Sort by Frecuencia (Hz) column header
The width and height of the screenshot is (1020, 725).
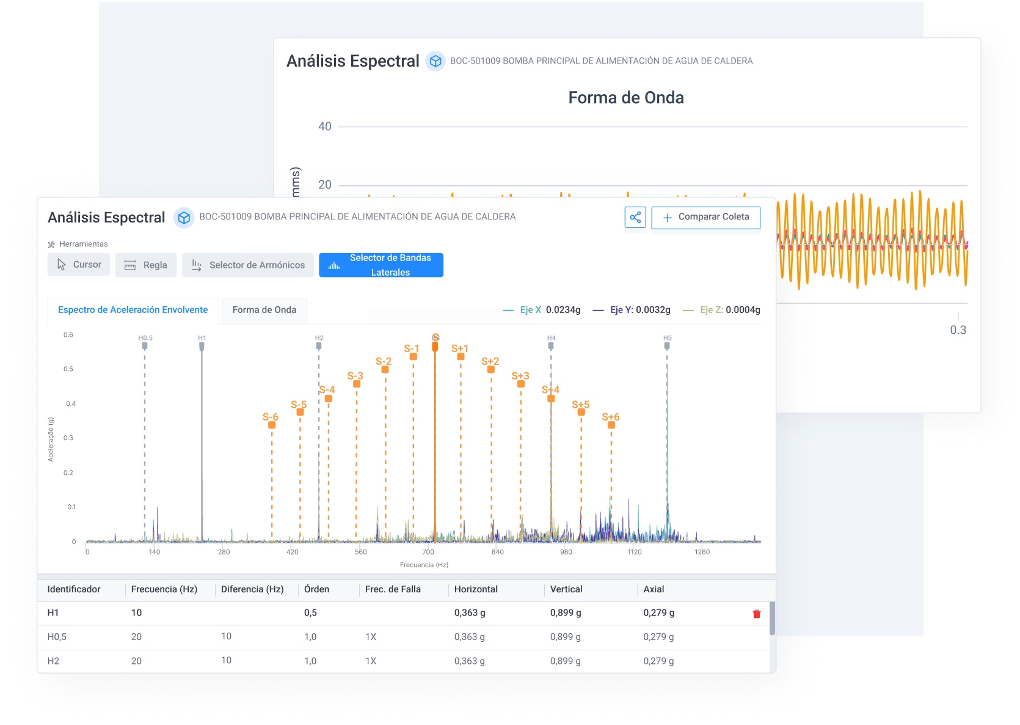164,589
